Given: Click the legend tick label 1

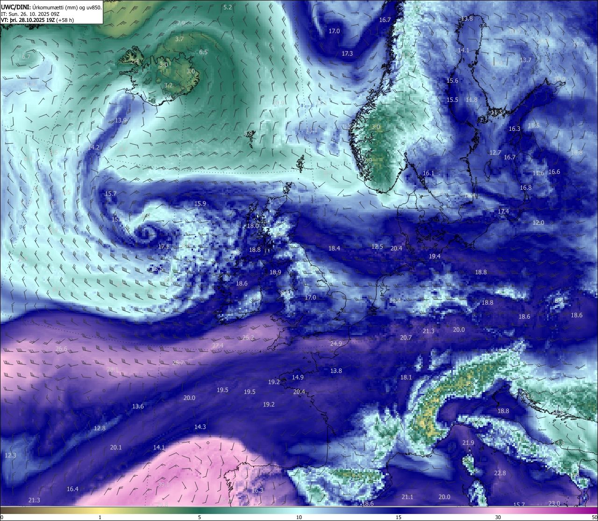Looking at the screenshot, I should pyautogui.click(x=100, y=517).
